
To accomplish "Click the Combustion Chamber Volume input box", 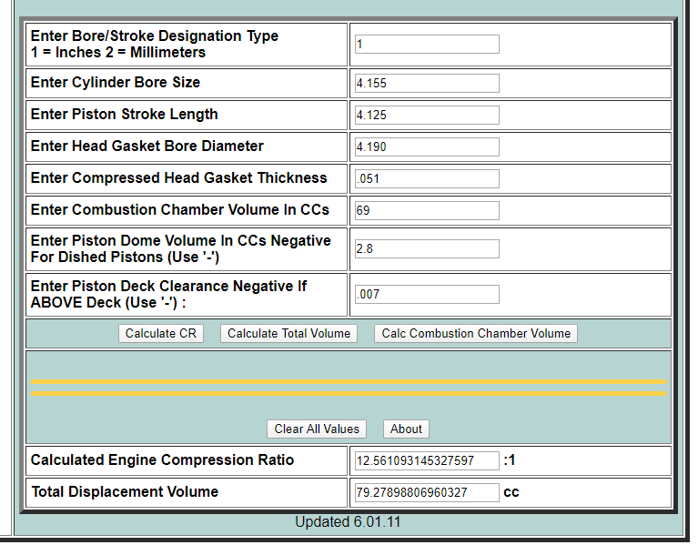I will (426, 211).
